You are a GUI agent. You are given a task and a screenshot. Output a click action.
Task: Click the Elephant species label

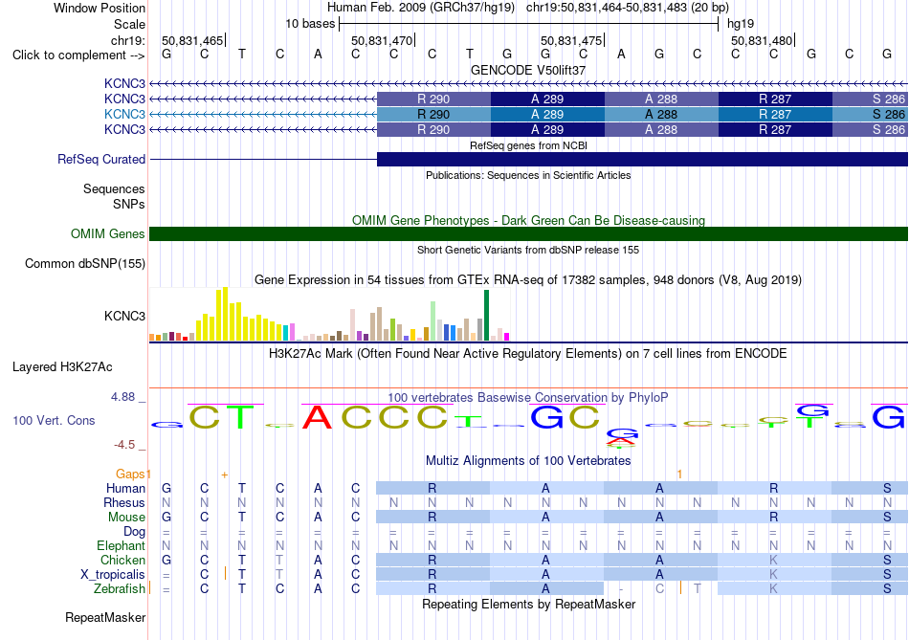[x=122, y=545]
